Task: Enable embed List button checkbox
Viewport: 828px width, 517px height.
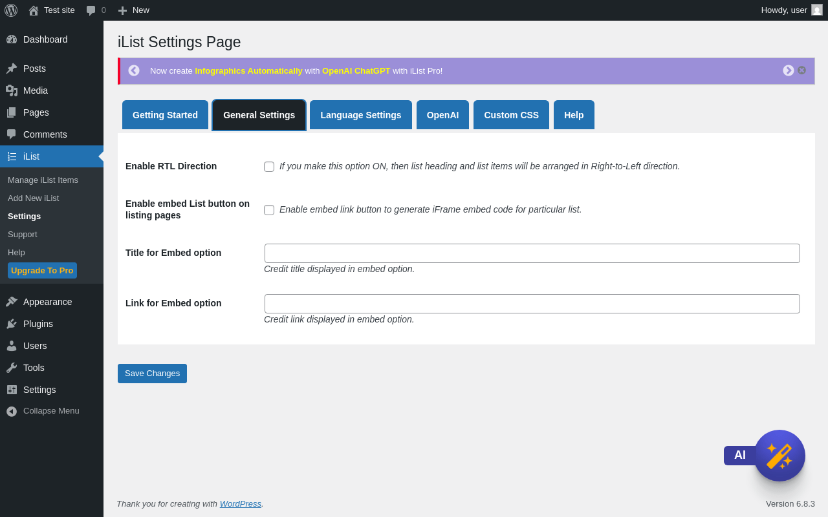Action: click(269, 210)
